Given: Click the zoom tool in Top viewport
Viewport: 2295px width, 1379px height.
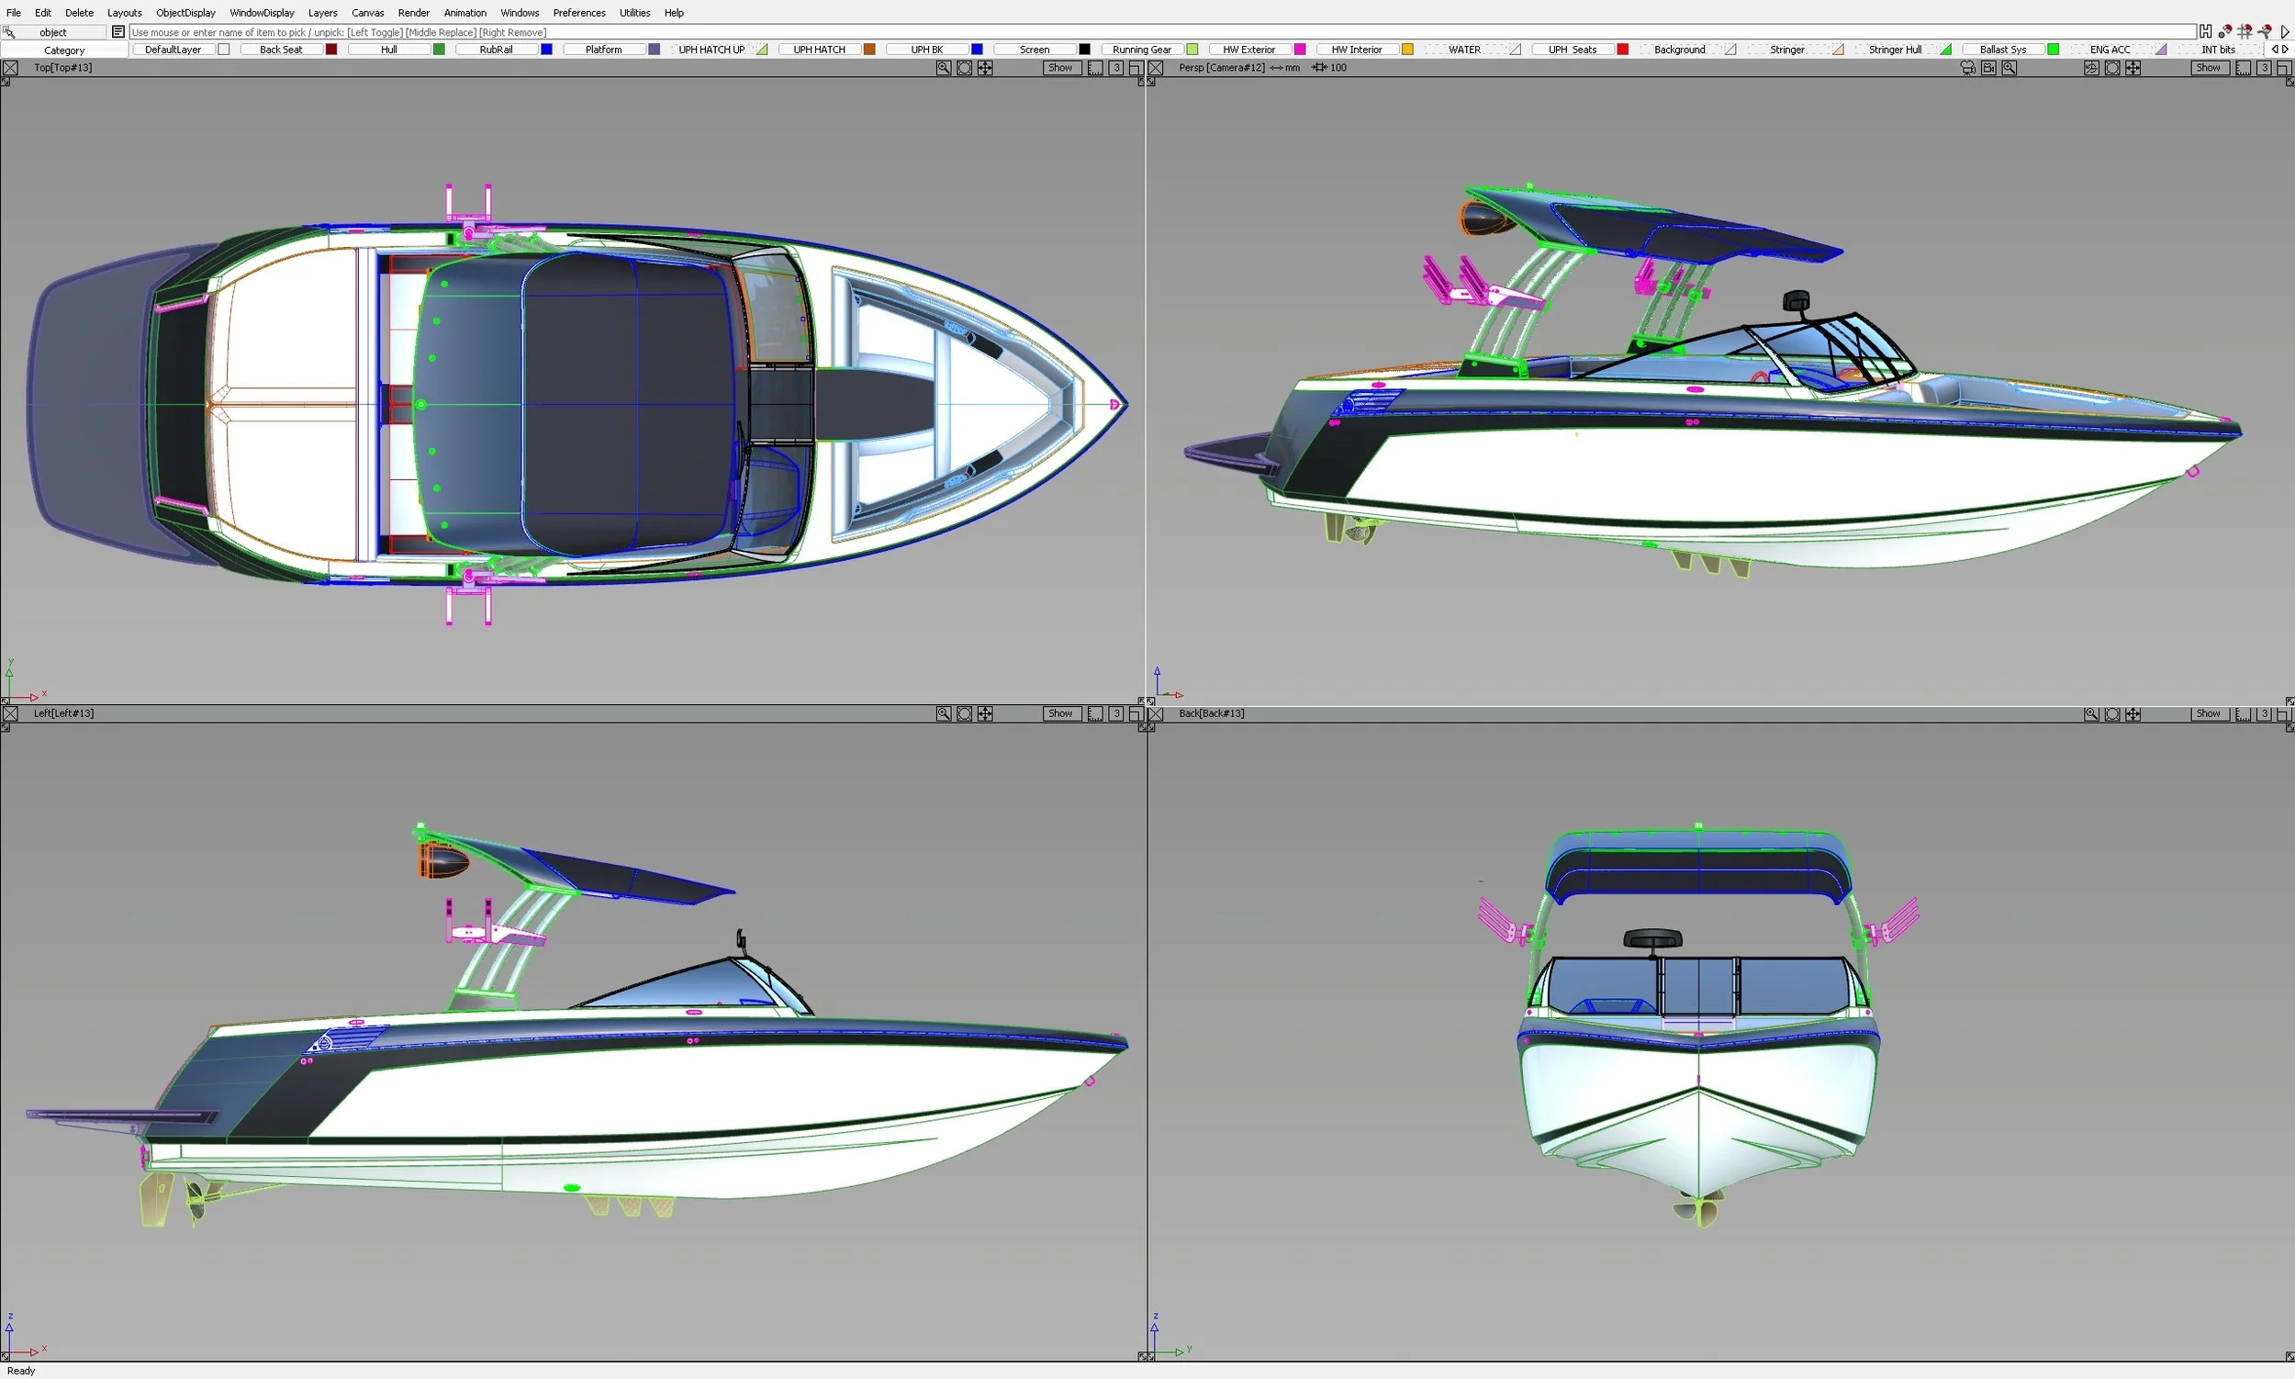Looking at the screenshot, I should point(943,68).
